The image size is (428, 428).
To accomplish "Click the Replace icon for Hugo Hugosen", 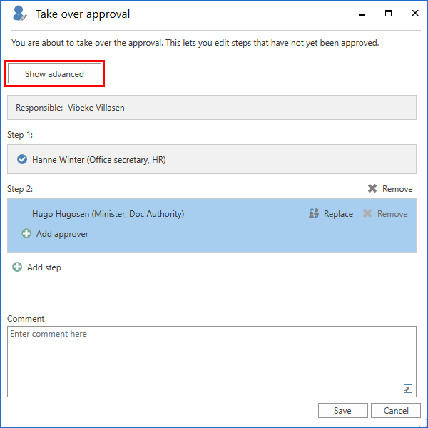I will pos(314,213).
